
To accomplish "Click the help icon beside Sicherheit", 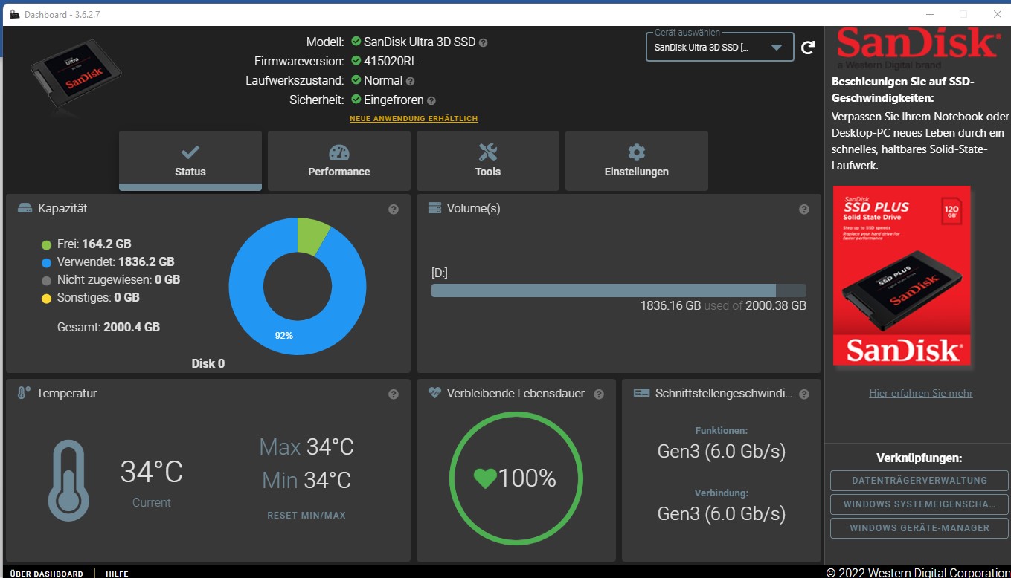I will tap(431, 100).
